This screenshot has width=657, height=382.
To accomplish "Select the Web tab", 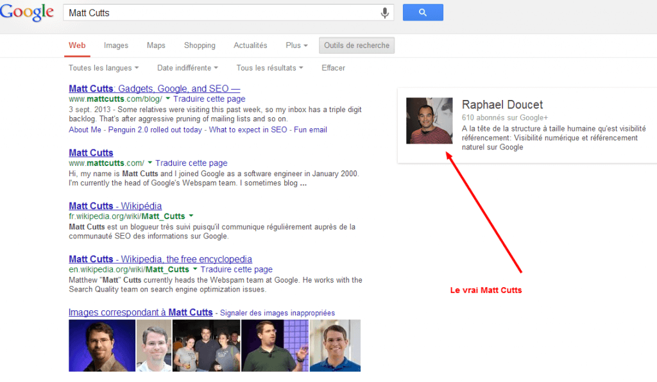I will [77, 46].
